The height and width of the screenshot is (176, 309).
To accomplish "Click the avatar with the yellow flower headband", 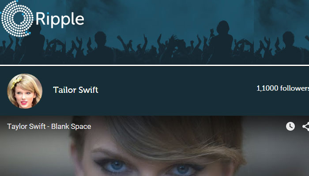I will [25, 91].
